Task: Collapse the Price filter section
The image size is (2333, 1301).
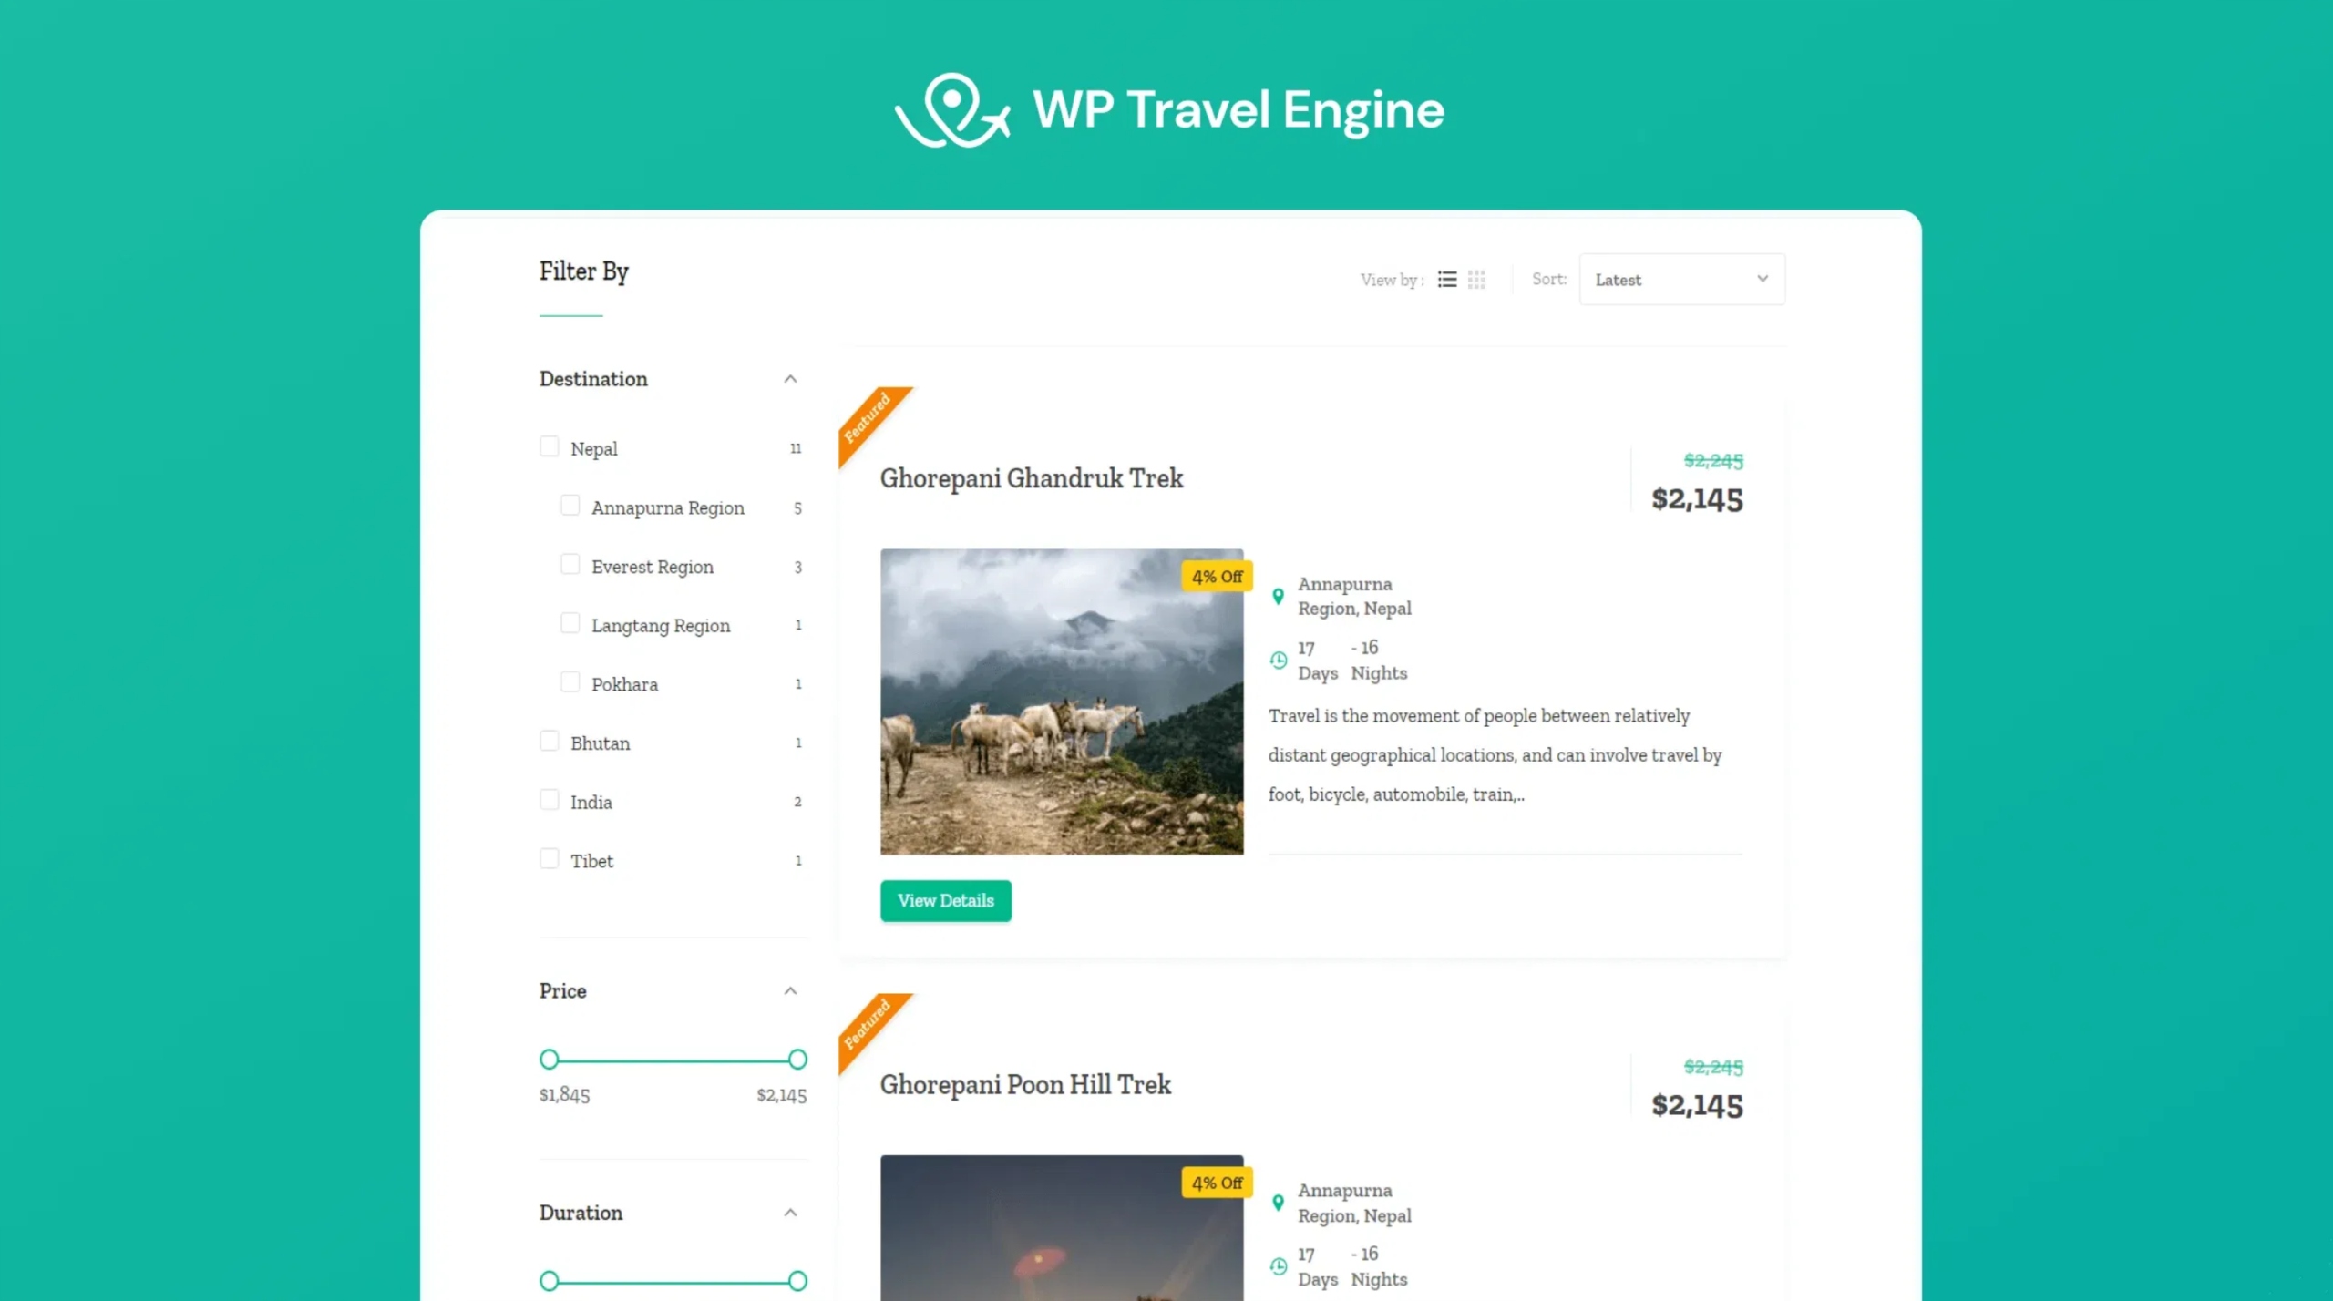Action: click(x=790, y=991)
